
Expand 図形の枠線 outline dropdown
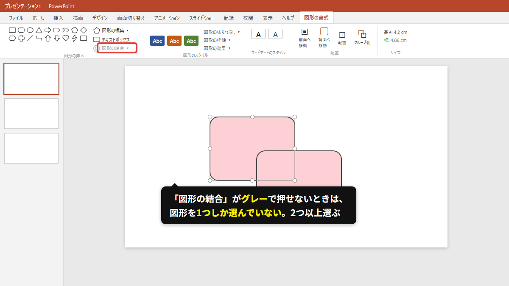pyautogui.click(x=217, y=40)
